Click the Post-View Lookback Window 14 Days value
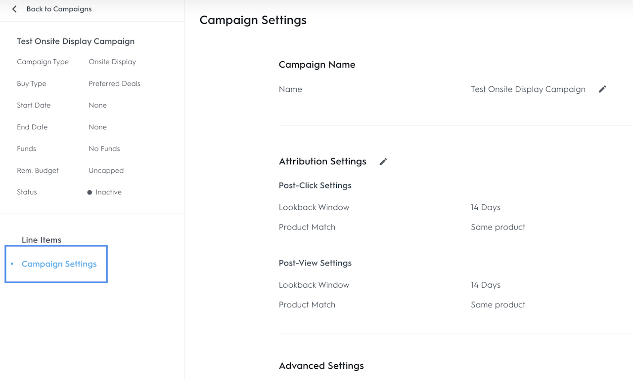The width and height of the screenshot is (633, 380). click(485, 285)
